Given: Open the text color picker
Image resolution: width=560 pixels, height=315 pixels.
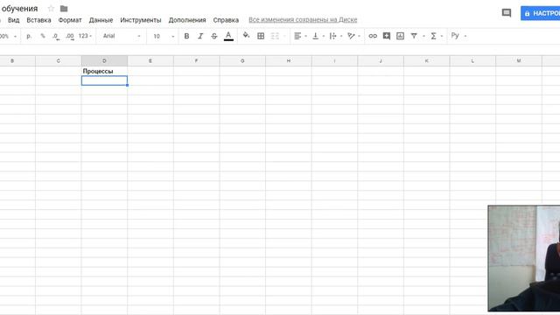Looking at the screenshot, I should click(228, 36).
